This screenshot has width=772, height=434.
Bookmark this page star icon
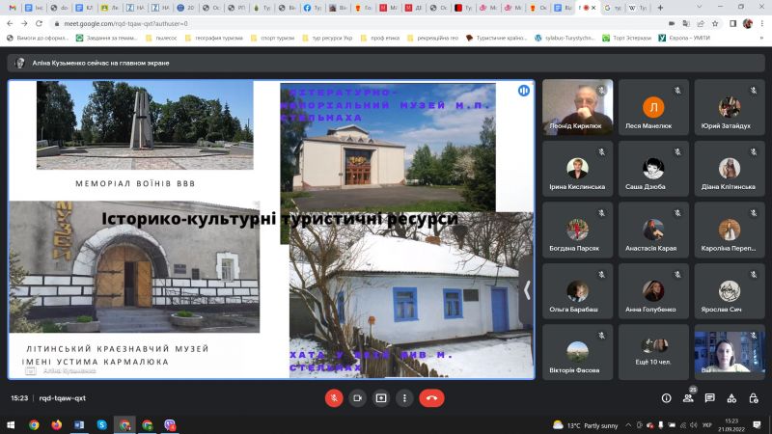pyautogui.click(x=715, y=23)
